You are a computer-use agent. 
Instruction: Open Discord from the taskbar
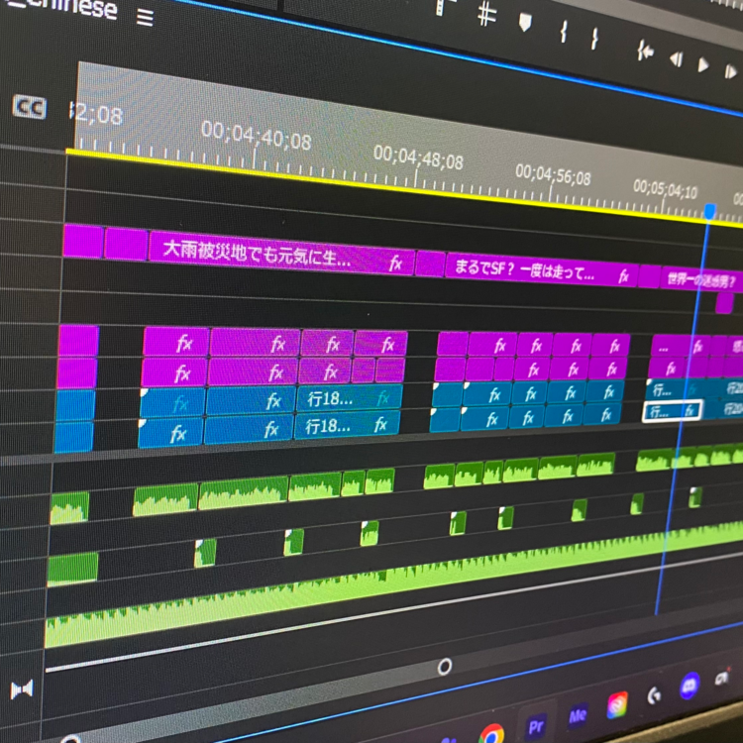coord(690,684)
